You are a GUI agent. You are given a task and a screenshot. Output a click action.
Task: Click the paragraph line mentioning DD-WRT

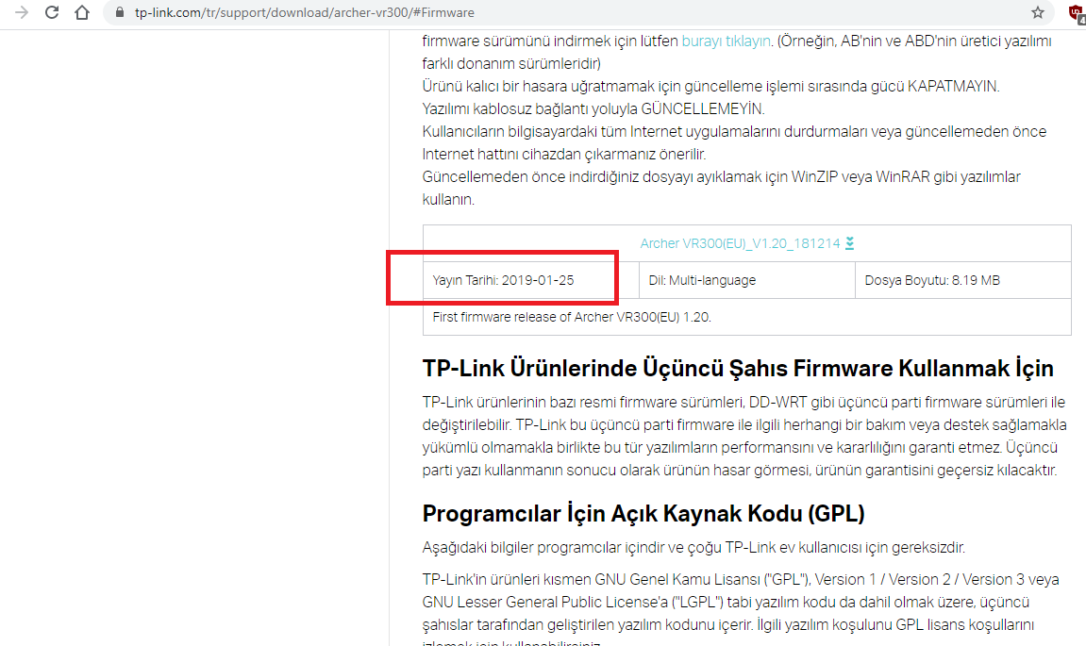[743, 403]
